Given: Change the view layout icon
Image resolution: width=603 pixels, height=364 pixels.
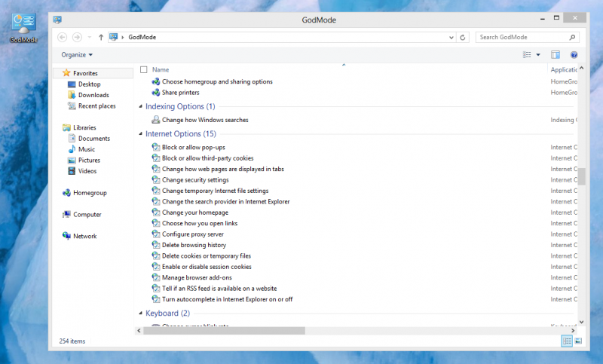Looking at the screenshot, I should (x=527, y=55).
